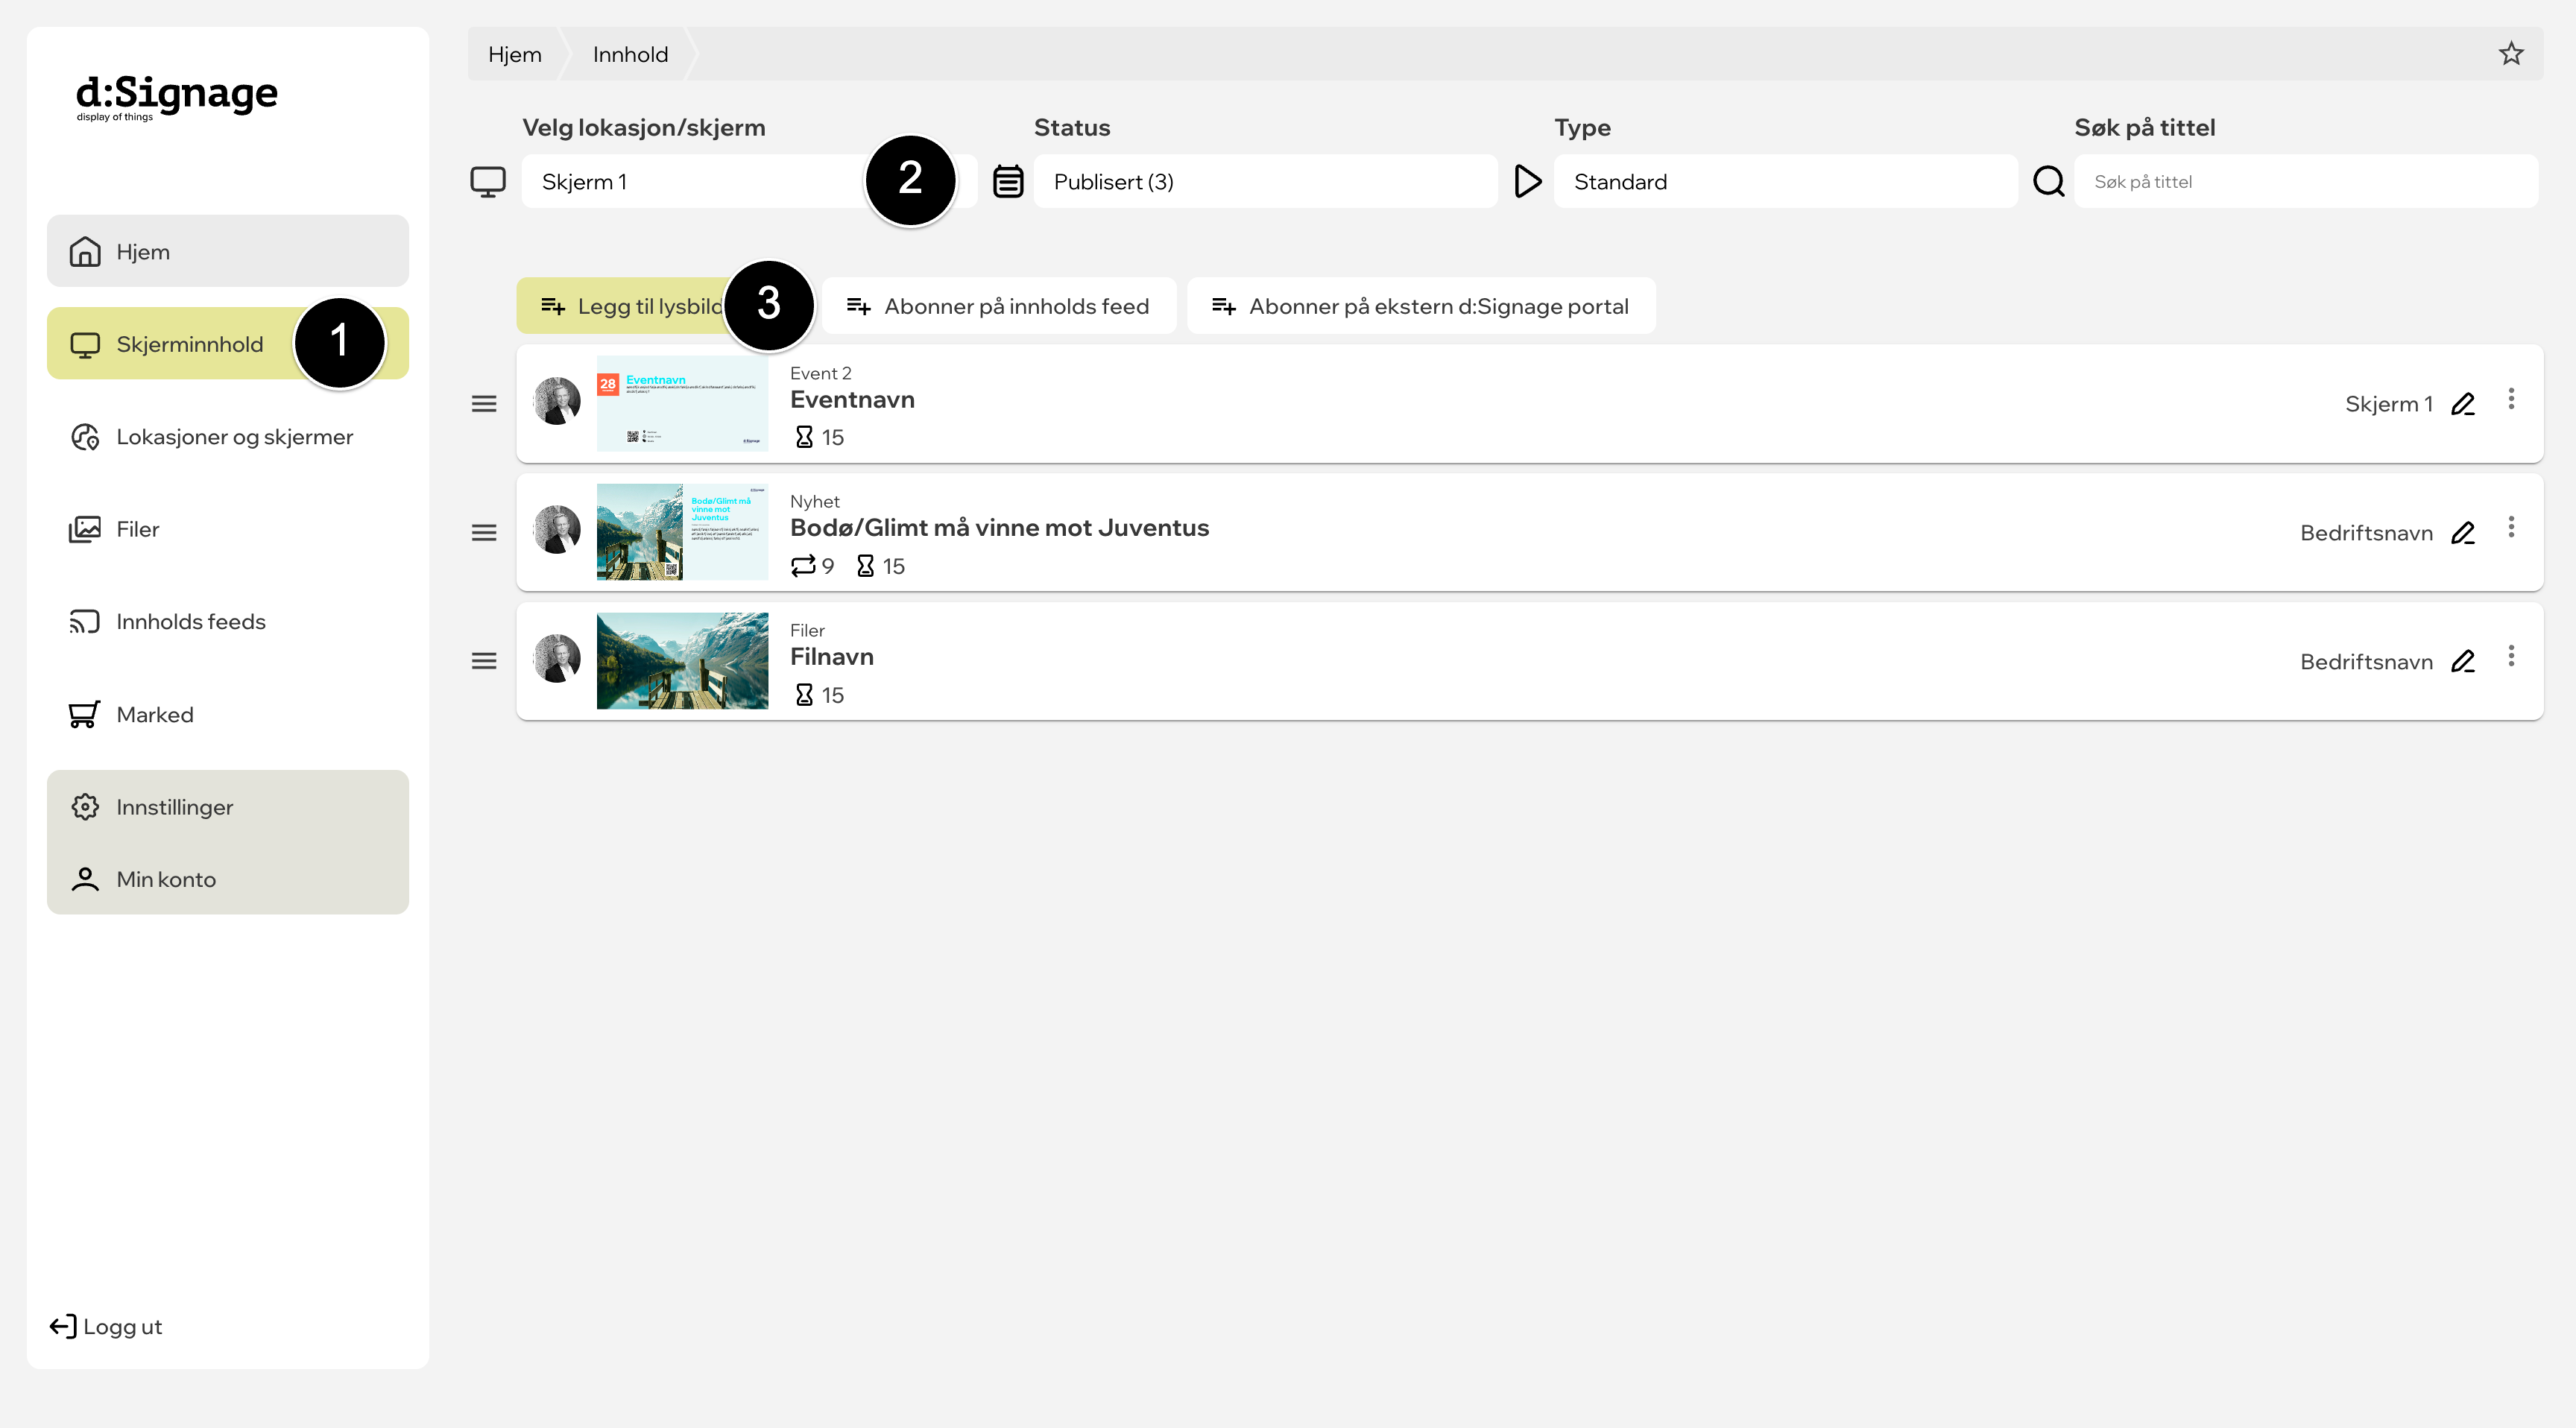Open the Skjerm 1 location dropdown
This screenshot has height=1428, width=2576.
749,182
